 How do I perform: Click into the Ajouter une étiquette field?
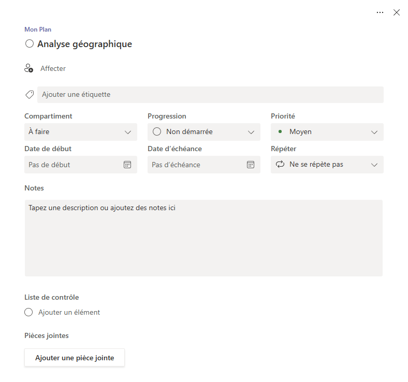210,95
